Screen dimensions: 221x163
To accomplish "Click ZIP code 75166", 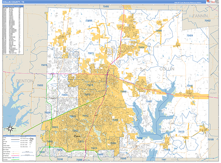I will coord(167,150).
